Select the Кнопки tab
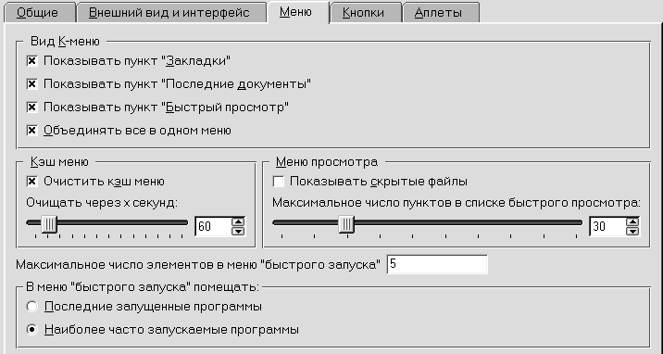Image resolution: width=663 pixels, height=354 pixels. tap(364, 12)
